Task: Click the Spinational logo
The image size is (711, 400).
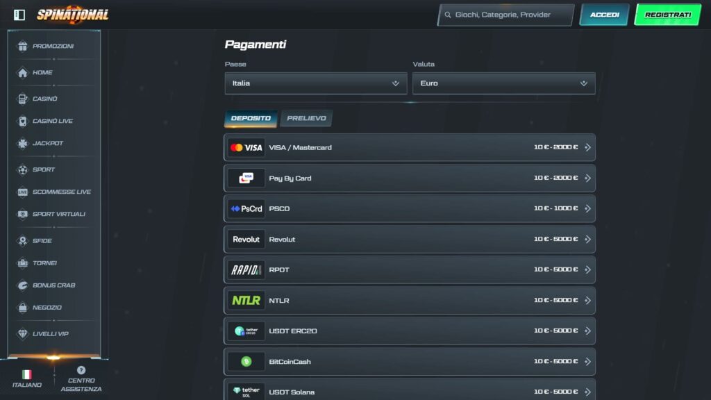Action: click(x=72, y=15)
